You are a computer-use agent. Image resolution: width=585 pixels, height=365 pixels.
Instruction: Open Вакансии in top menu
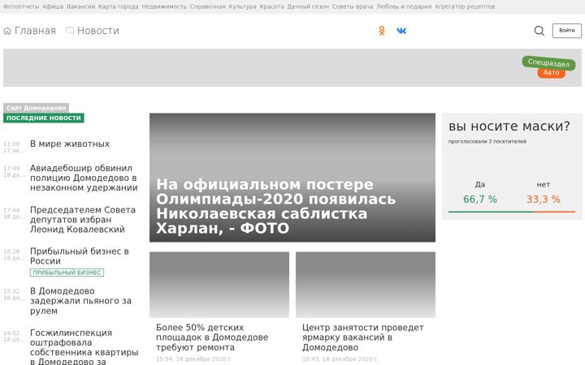point(81,6)
